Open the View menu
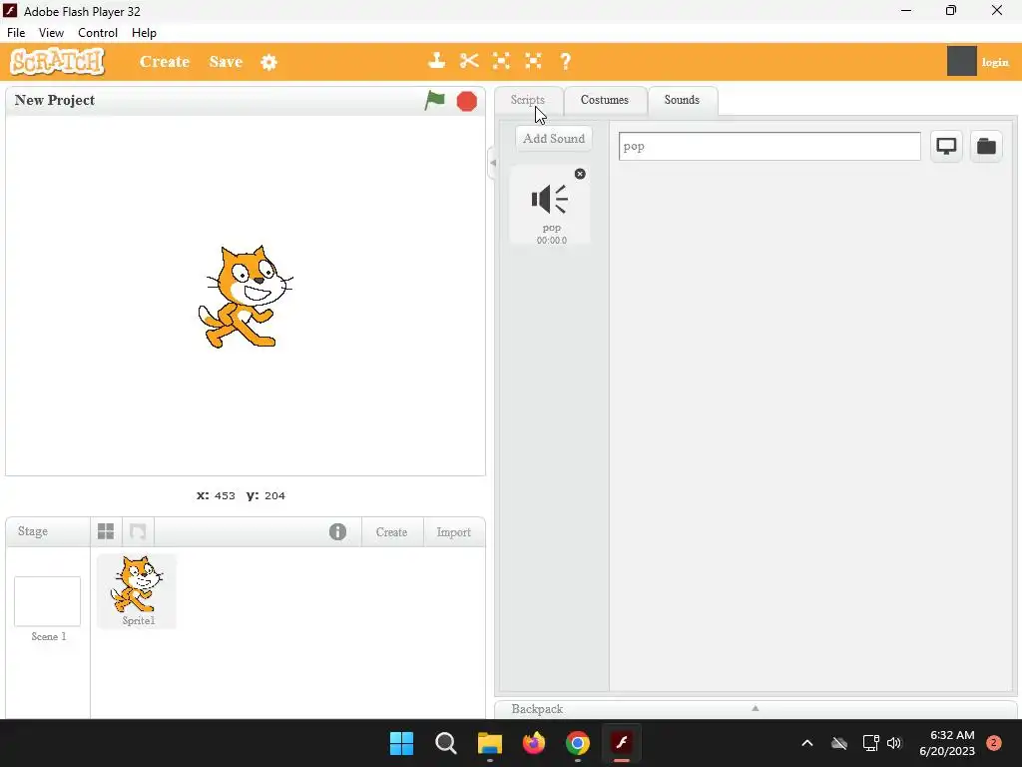 point(51,33)
